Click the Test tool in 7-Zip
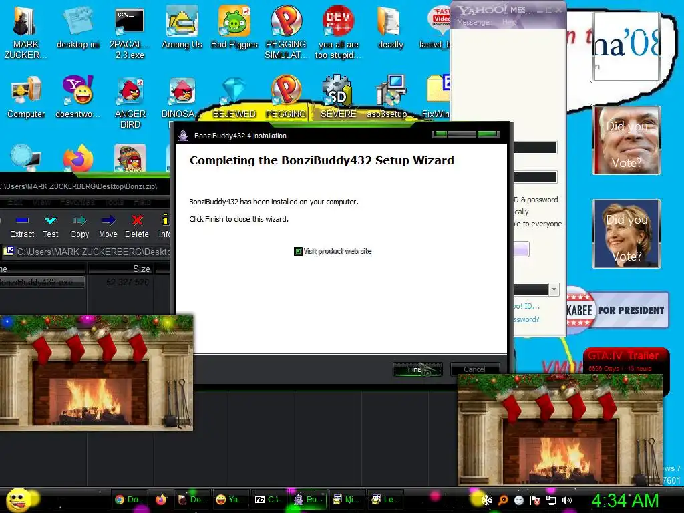 (x=51, y=227)
